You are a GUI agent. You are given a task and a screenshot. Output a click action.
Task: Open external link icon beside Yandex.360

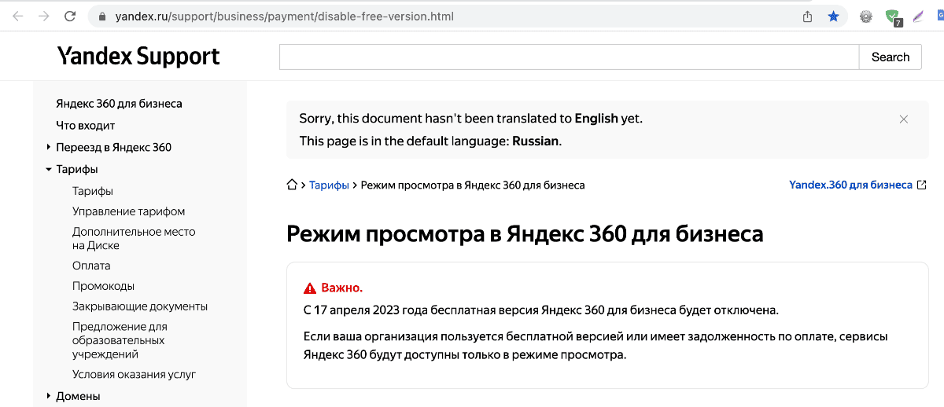tap(922, 185)
